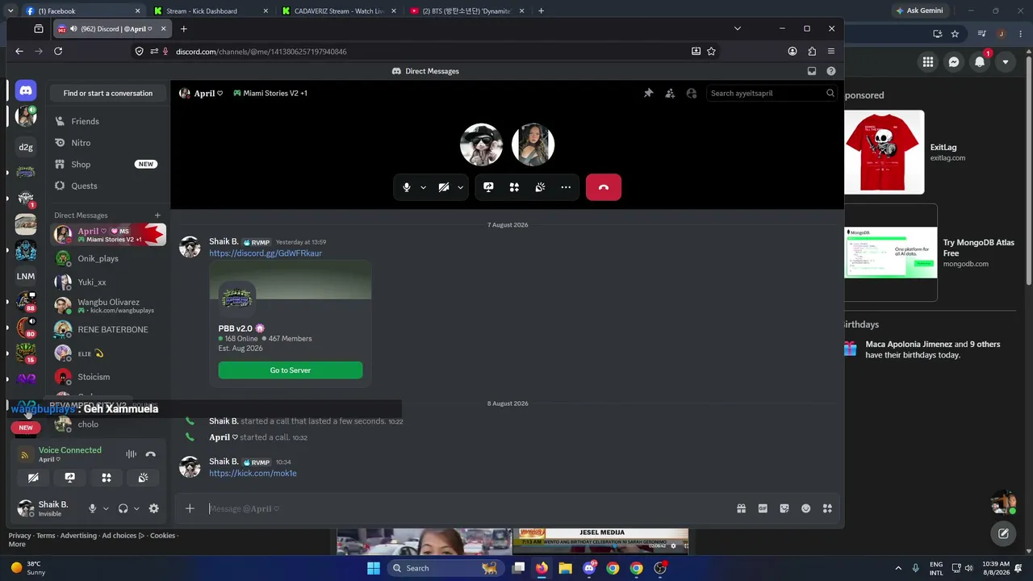Open Nitro page in sidebar

[x=107, y=143]
